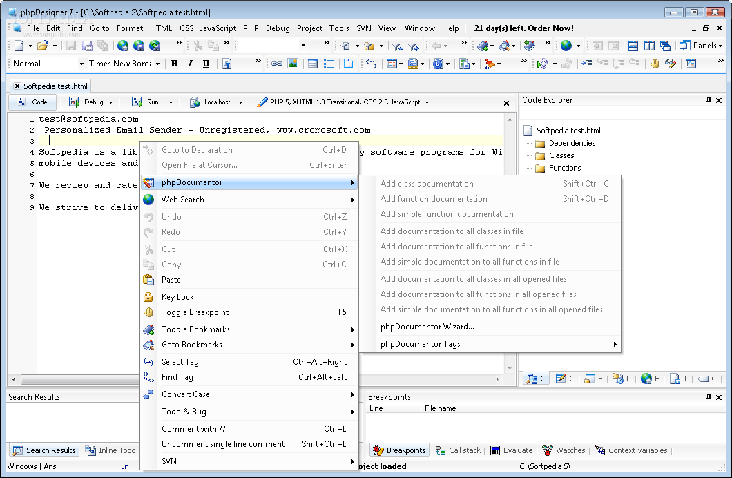Click the globe browser preview icon
The width and height of the screenshot is (732, 478).
[566, 46]
